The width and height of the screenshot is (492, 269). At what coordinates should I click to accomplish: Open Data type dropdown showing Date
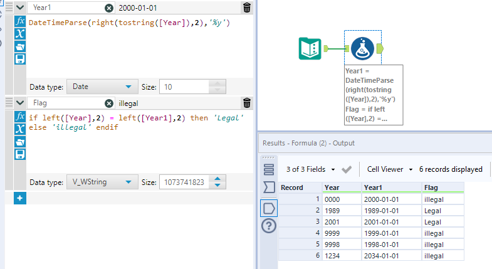pyautogui.click(x=102, y=87)
